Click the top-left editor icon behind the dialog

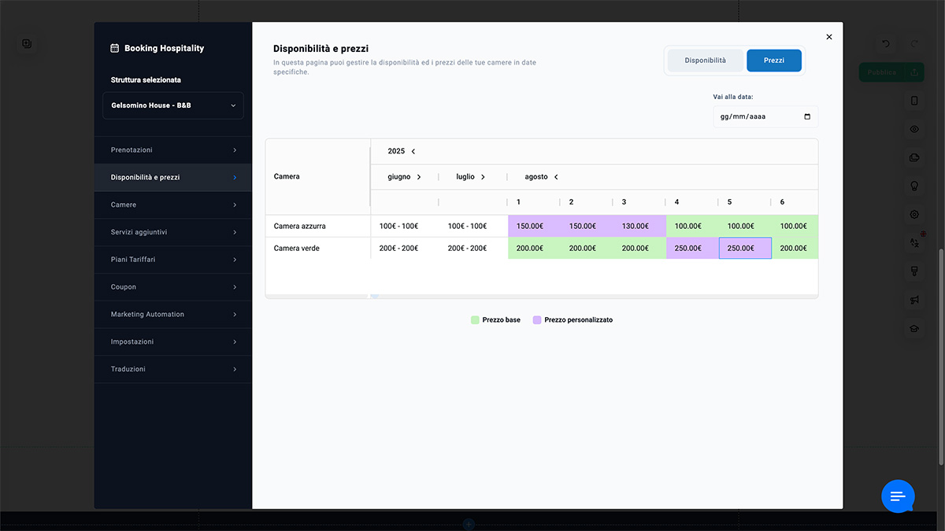pyautogui.click(x=27, y=44)
